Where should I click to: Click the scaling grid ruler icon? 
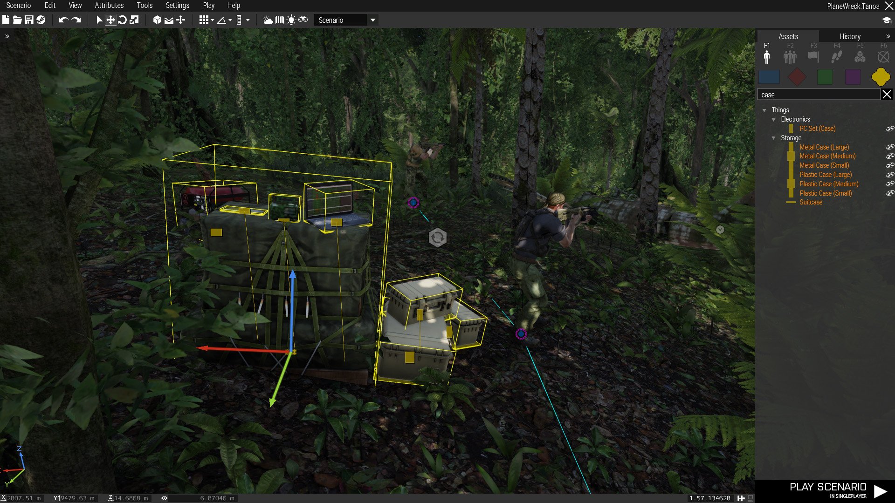(x=239, y=20)
